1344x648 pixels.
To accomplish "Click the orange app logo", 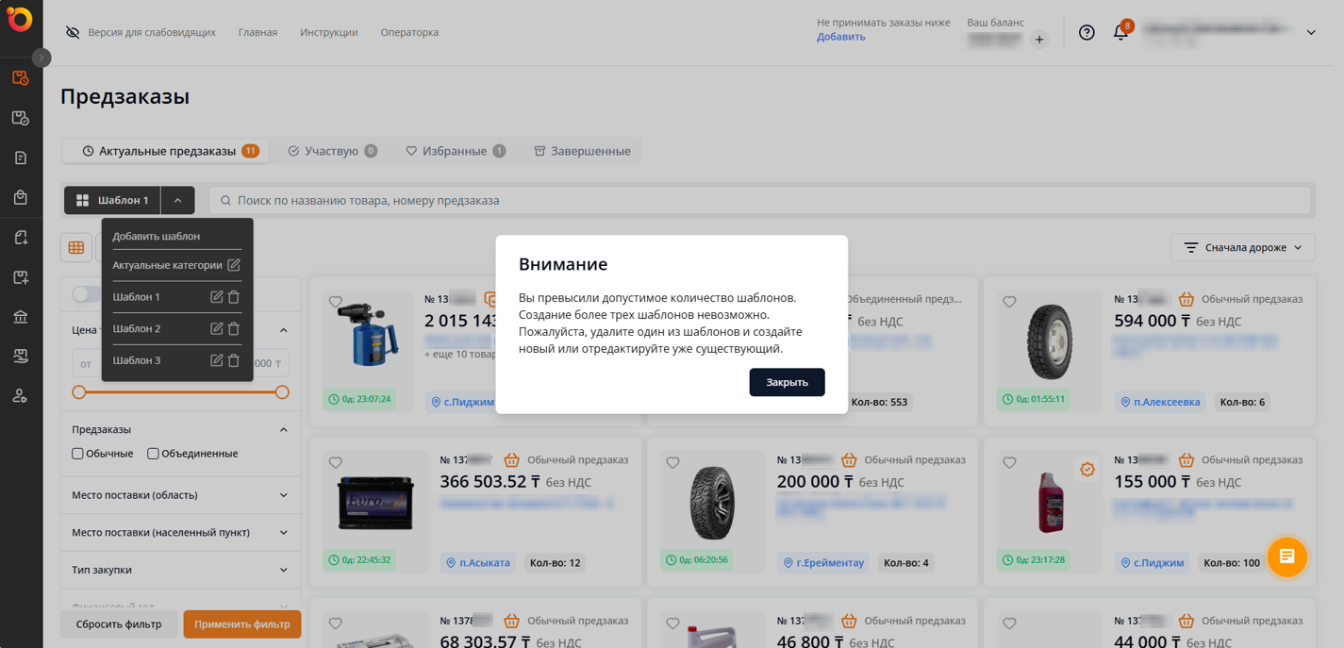I will pyautogui.click(x=20, y=19).
